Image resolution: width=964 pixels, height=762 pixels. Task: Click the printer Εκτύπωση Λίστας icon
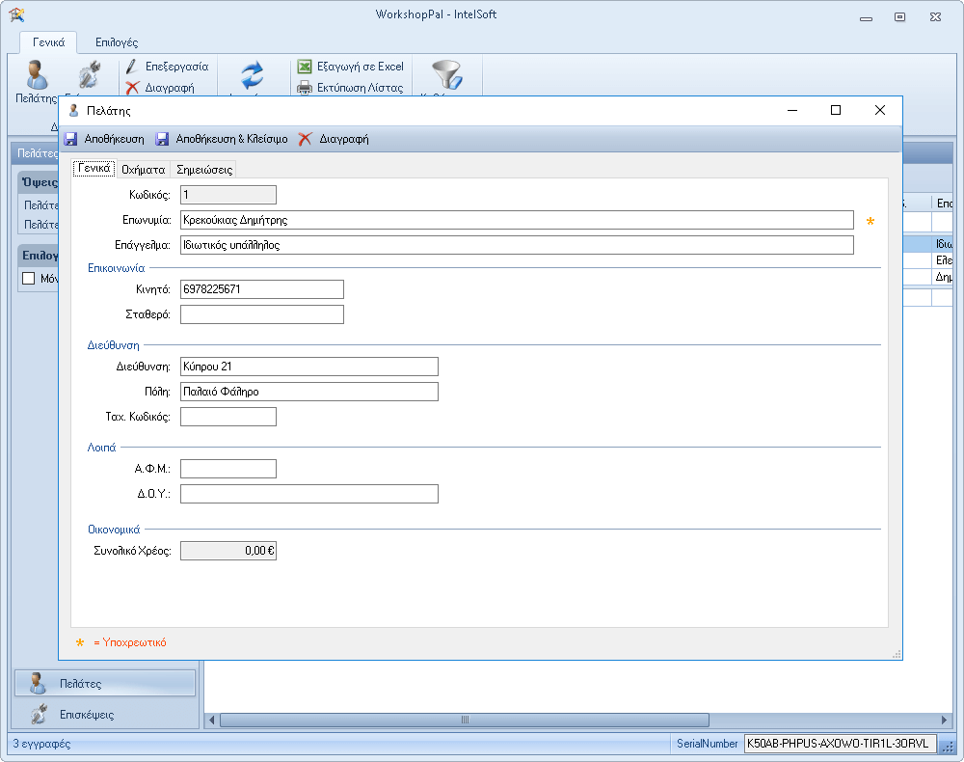point(305,88)
